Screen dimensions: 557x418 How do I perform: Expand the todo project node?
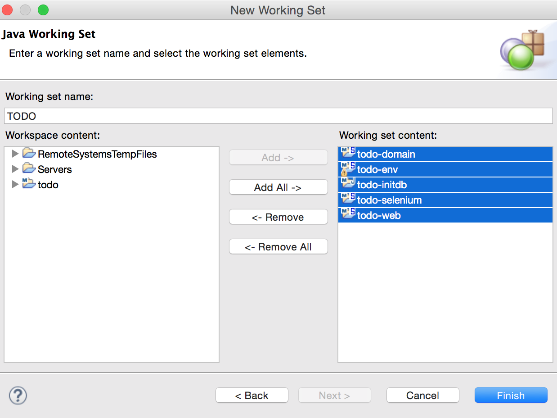15,185
